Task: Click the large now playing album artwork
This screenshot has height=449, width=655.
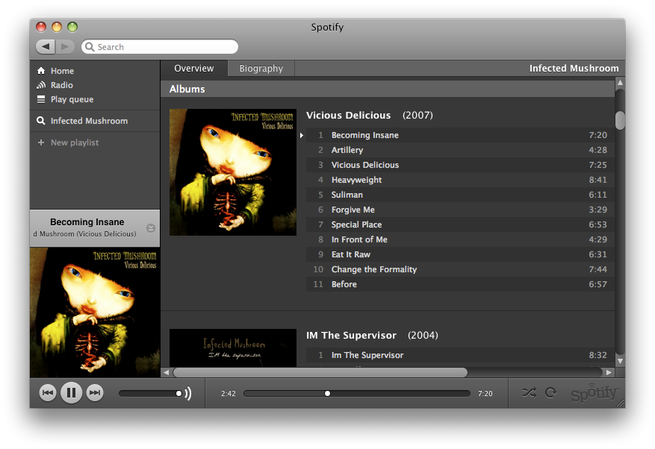Action: tap(95, 313)
